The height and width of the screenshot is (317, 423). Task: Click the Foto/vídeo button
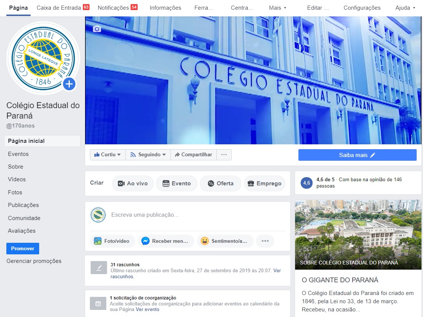pos(112,241)
